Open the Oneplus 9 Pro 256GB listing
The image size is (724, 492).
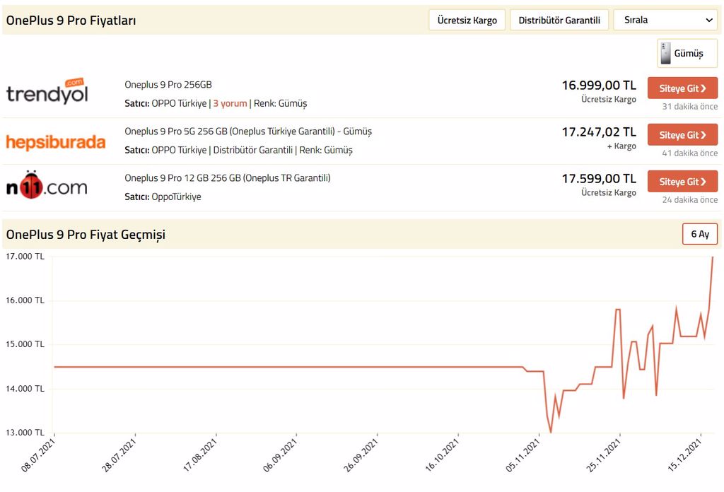click(x=168, y=85)
